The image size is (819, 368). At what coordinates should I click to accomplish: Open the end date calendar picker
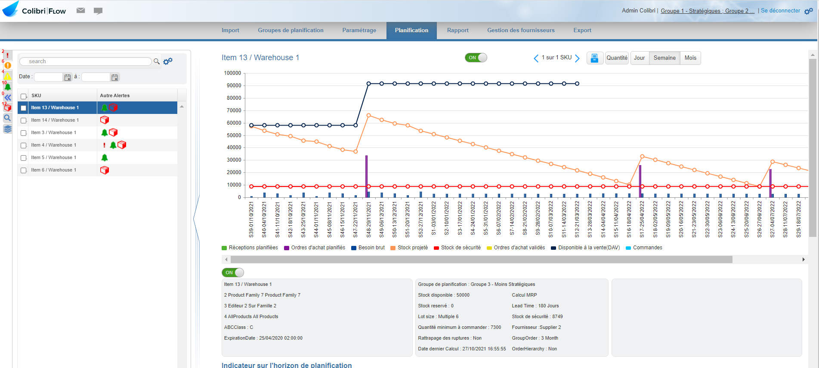[114, 77]
